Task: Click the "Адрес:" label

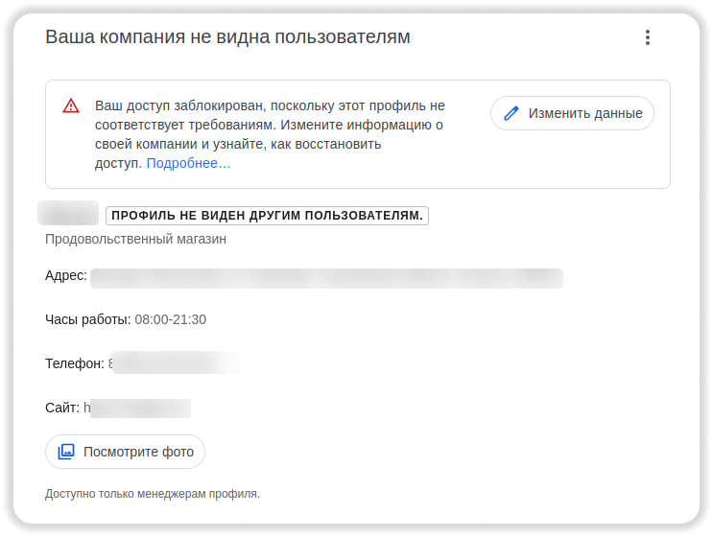Action: click(x=66, y=276)
